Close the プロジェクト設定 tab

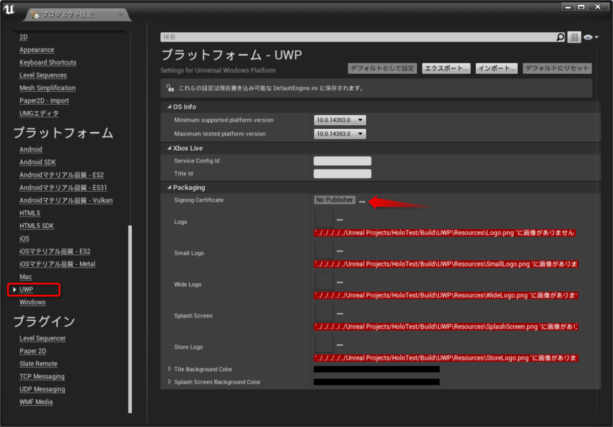[121, 15]
